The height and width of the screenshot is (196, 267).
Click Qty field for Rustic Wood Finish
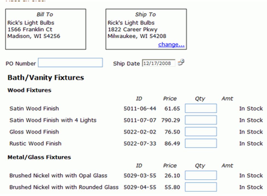click(x=201, y=143)
